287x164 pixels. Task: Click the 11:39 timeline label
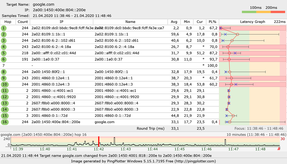tap(18, 149)
